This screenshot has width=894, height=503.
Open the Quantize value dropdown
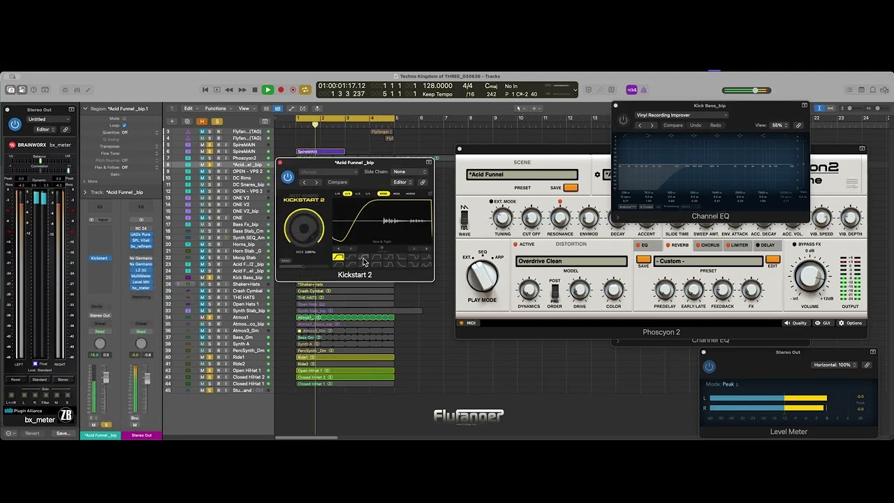click(x=140, y=132)
